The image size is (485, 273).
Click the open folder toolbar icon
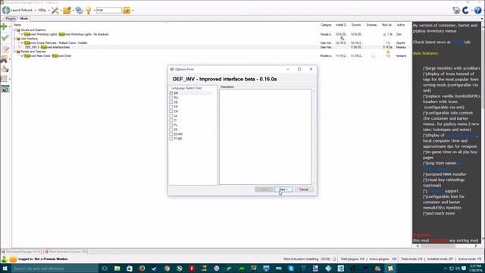tap(67, 10)
